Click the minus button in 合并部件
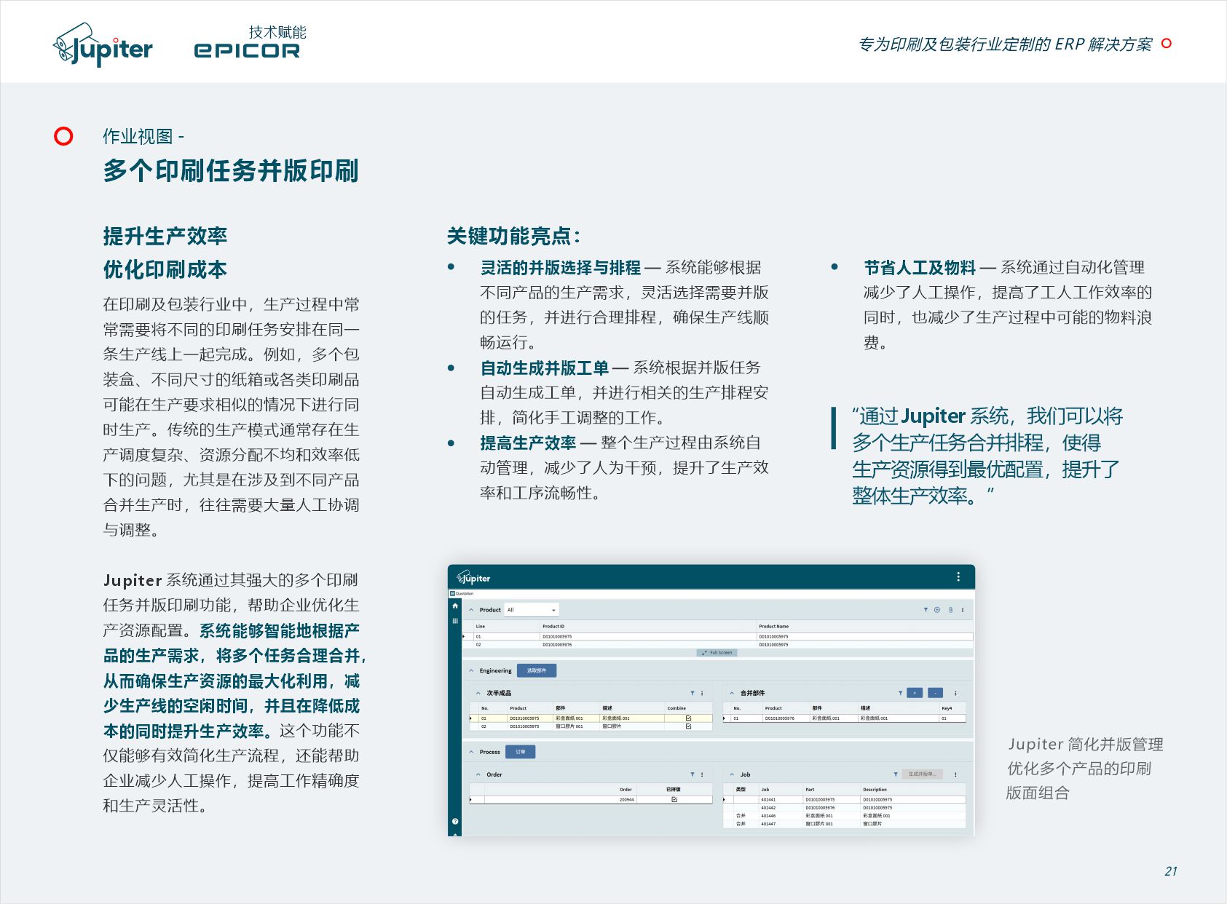This screenshot has height=904, width=1227. point(935,693)
